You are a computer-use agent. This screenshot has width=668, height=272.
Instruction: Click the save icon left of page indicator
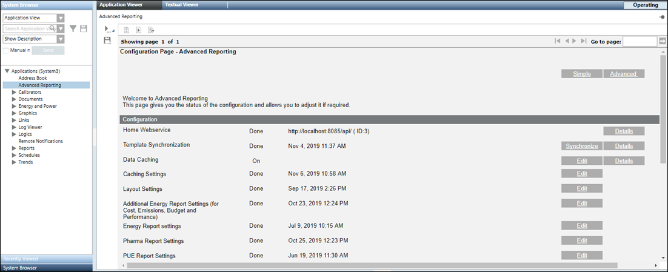tap(107, 41)
